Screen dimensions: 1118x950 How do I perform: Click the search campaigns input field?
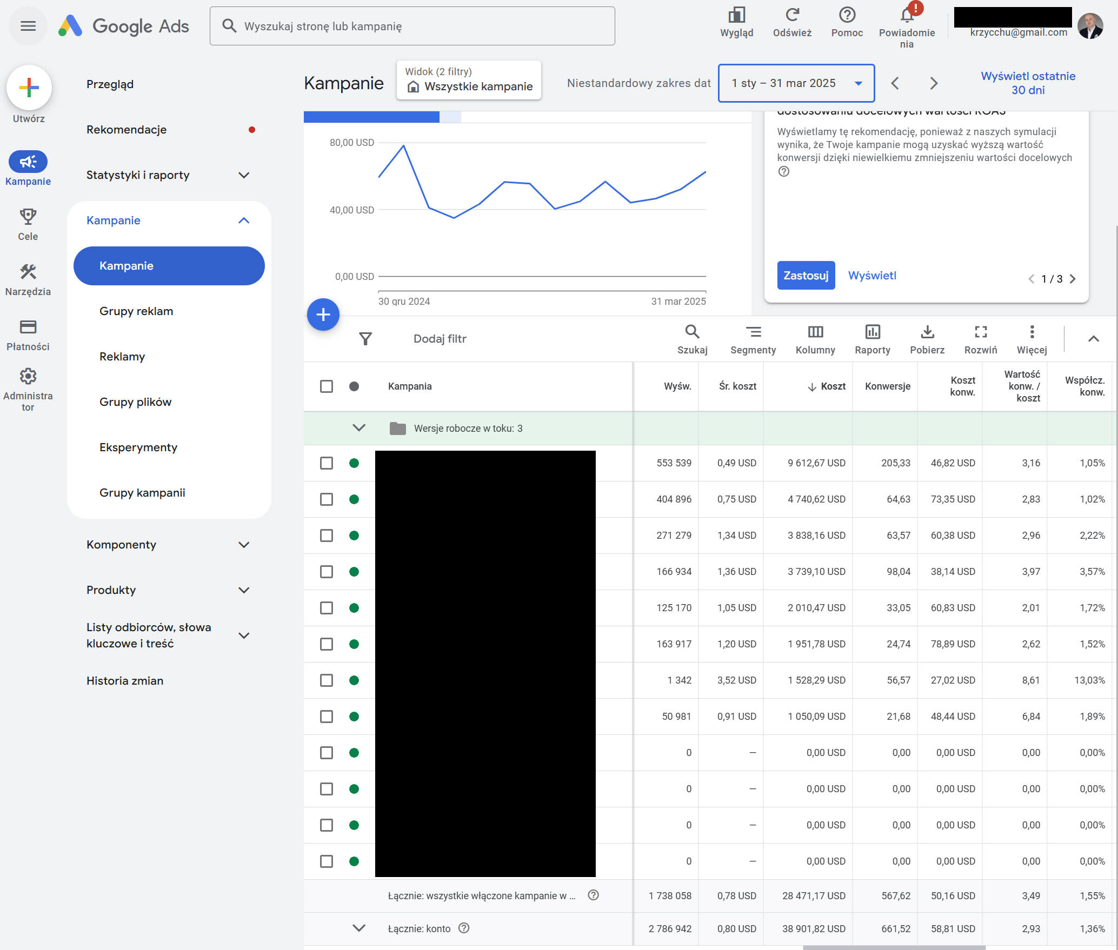pyautogui.click(x=412, y=26)
